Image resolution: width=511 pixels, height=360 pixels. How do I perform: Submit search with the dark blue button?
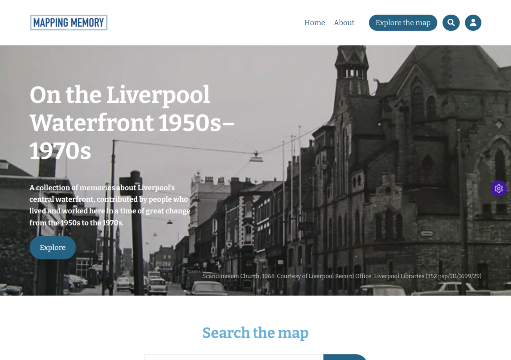pyautogui.click(x=345, y=357)
